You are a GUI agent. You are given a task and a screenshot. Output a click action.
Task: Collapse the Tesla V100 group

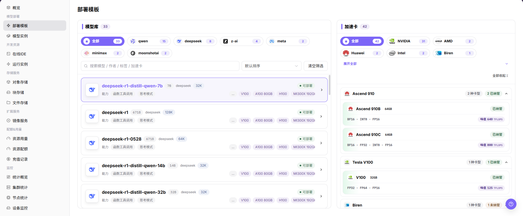[506, 162]
